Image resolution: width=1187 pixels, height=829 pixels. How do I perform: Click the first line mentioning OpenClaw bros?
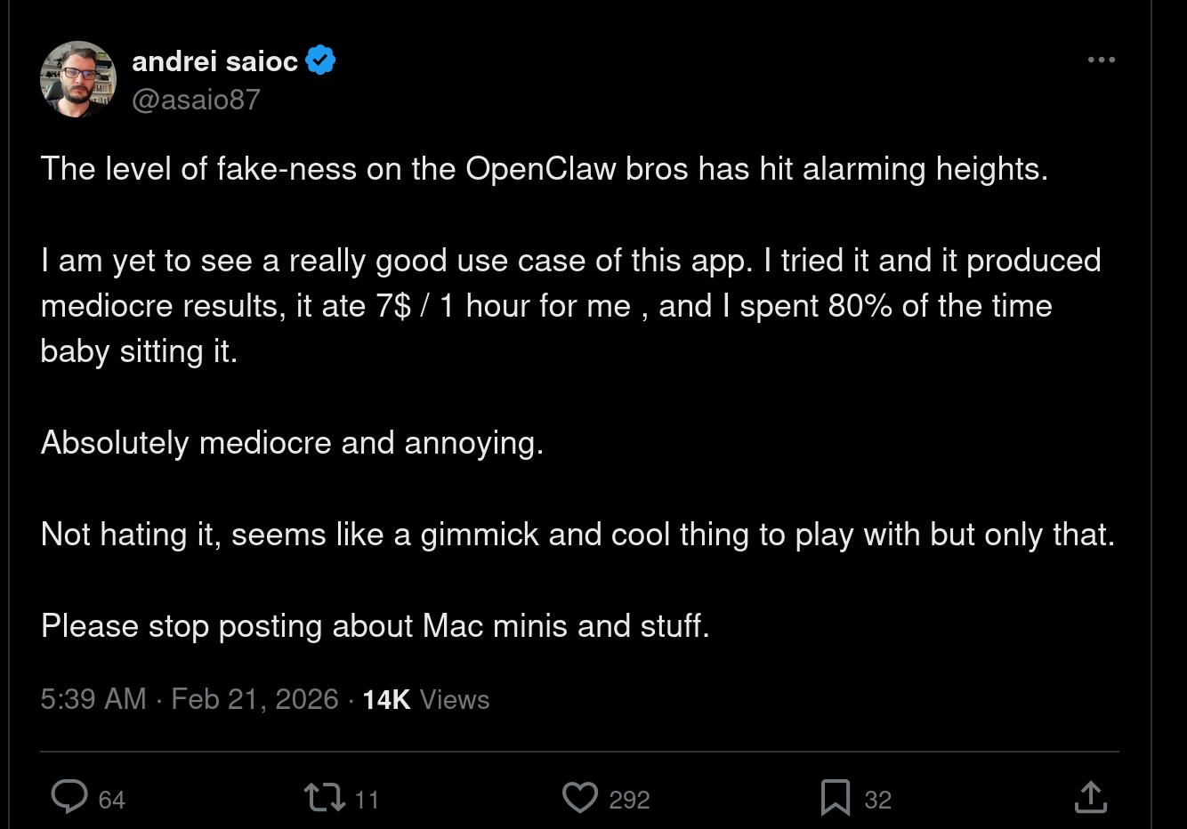(x=544, y=168)
